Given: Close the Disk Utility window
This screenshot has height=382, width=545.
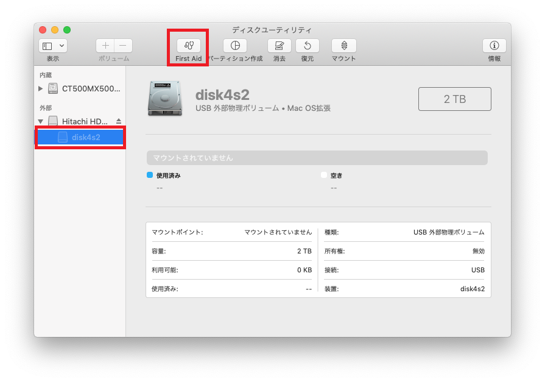Looking at the screenshot, I should pos(43,30).
